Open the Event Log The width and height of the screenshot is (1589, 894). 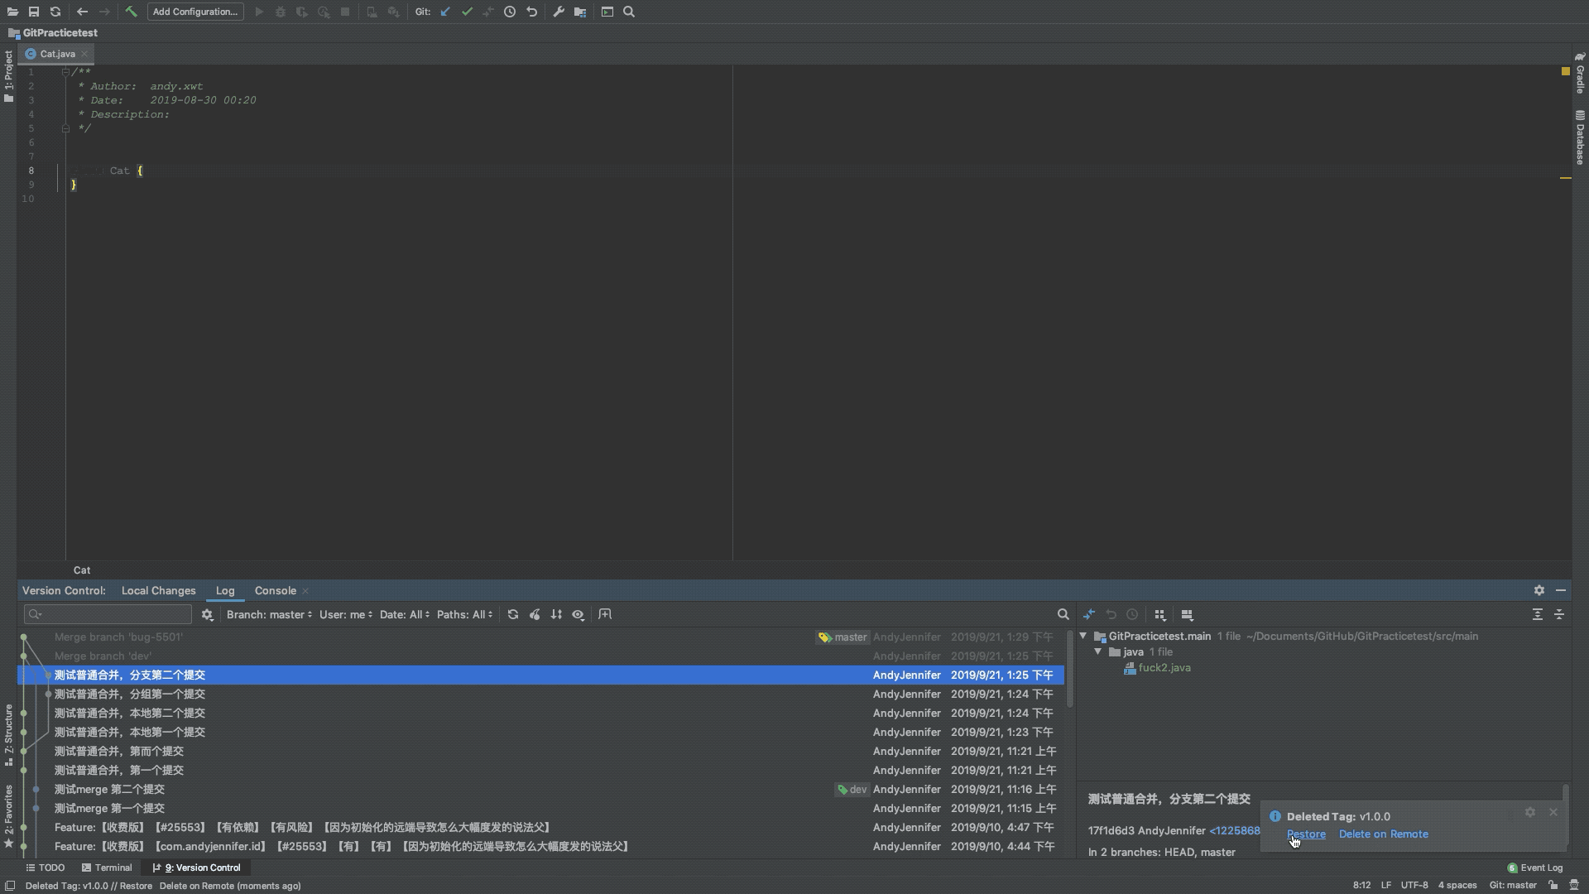point(1535,868)
